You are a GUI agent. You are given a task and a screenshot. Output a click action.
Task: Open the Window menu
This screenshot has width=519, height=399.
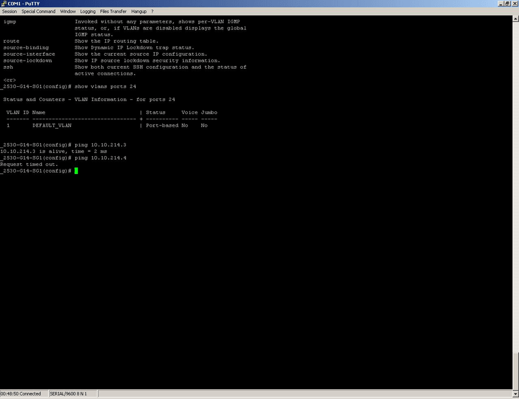tap(68, 11)
